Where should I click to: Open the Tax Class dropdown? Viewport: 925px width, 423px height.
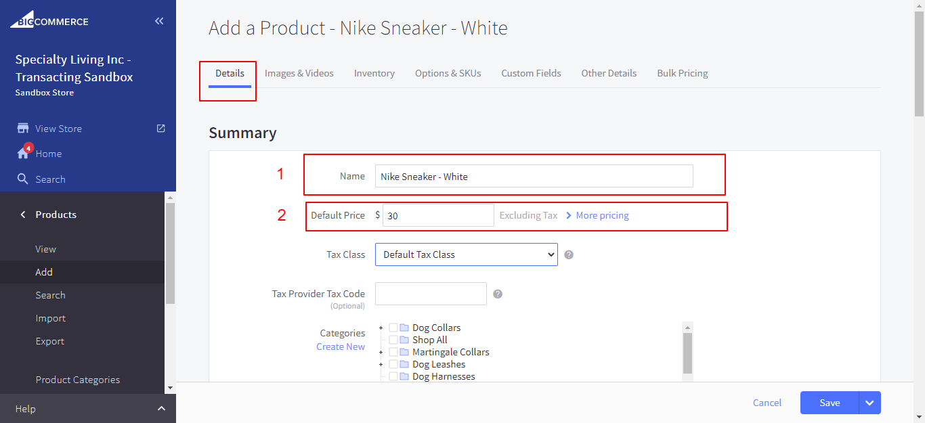(x=467, y=254)
